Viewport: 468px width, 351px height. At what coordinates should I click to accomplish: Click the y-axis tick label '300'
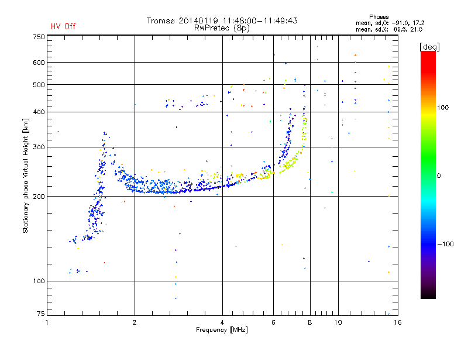(x=39, y=147)
